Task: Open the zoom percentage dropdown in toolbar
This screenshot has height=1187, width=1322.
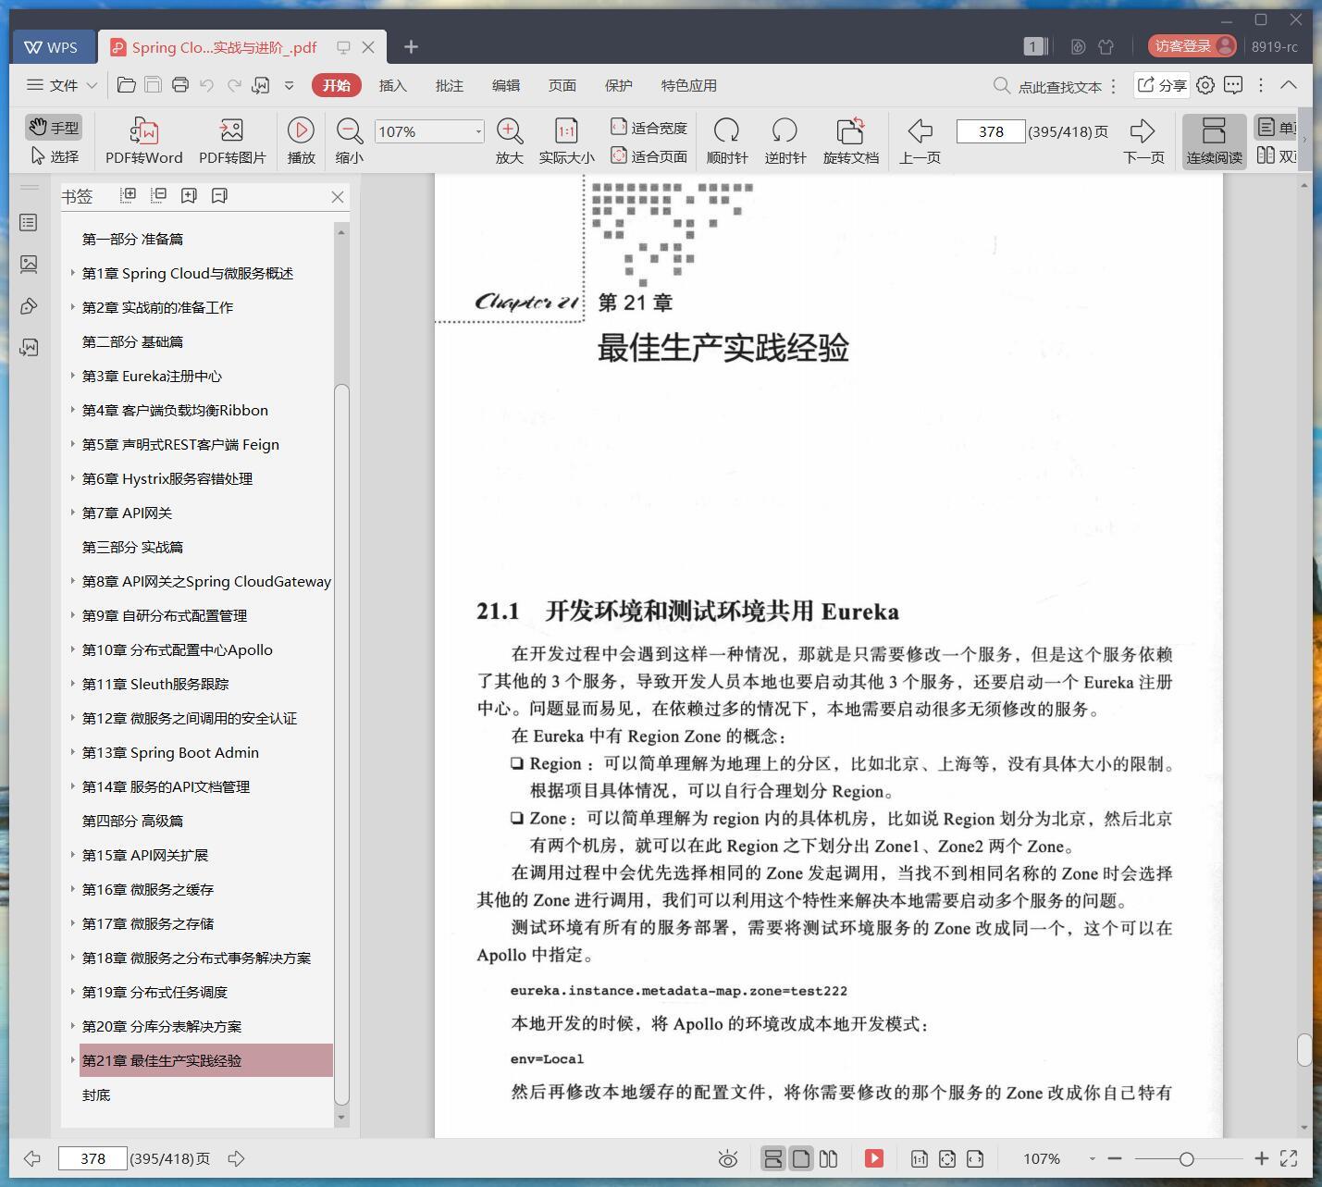Action: click(478, 131)
